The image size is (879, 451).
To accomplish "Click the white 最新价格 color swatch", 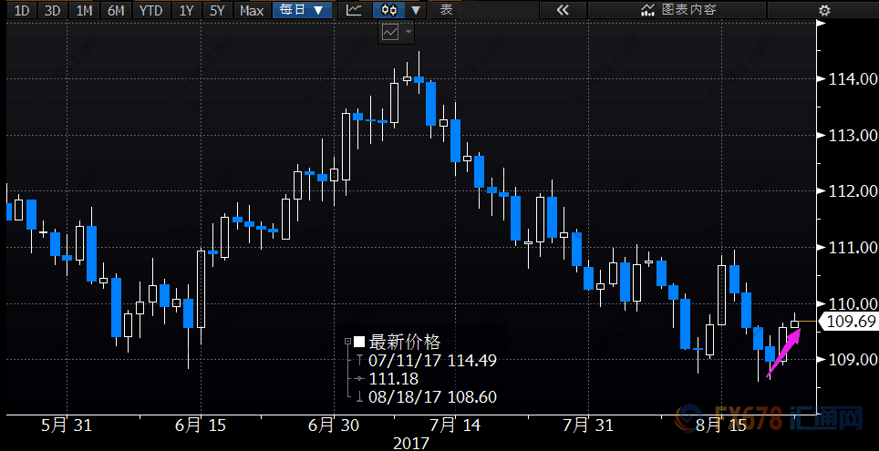I will tap(359, 343).
